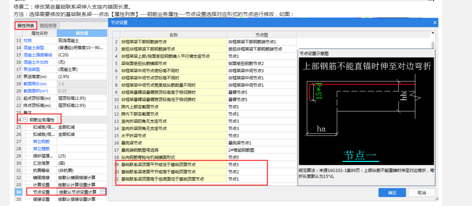Select the 属性值 column header
This screenshot has width=472, height=206.
click(82, 33)
